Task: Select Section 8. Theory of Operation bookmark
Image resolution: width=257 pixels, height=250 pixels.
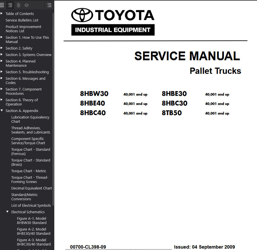Action: [22, 102]
